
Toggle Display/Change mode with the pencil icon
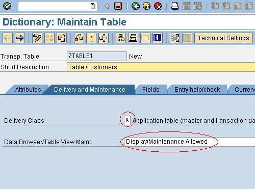click(37, 38)
